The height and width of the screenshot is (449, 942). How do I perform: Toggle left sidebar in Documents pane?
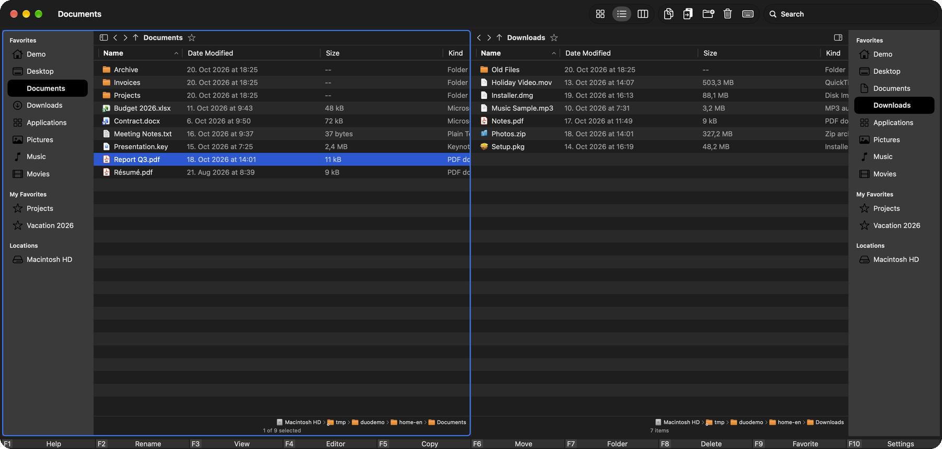point(104,38)
